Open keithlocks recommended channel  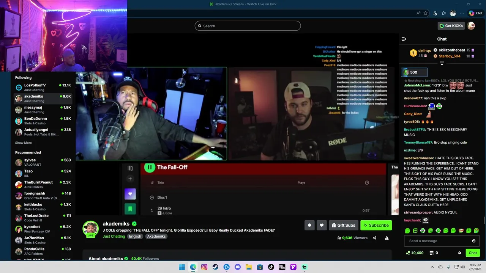[x=43, y=207]
